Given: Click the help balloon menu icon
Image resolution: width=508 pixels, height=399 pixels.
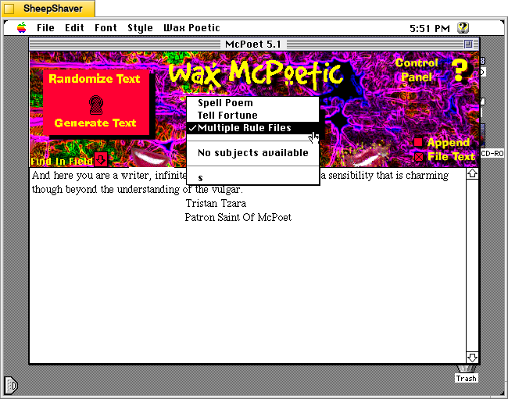Looking at the screenshot, I should [x=463, y=28].
